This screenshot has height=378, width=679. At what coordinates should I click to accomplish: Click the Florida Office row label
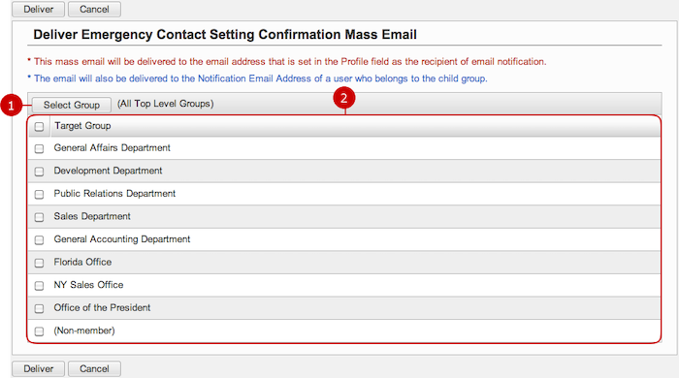click(82, 262)
